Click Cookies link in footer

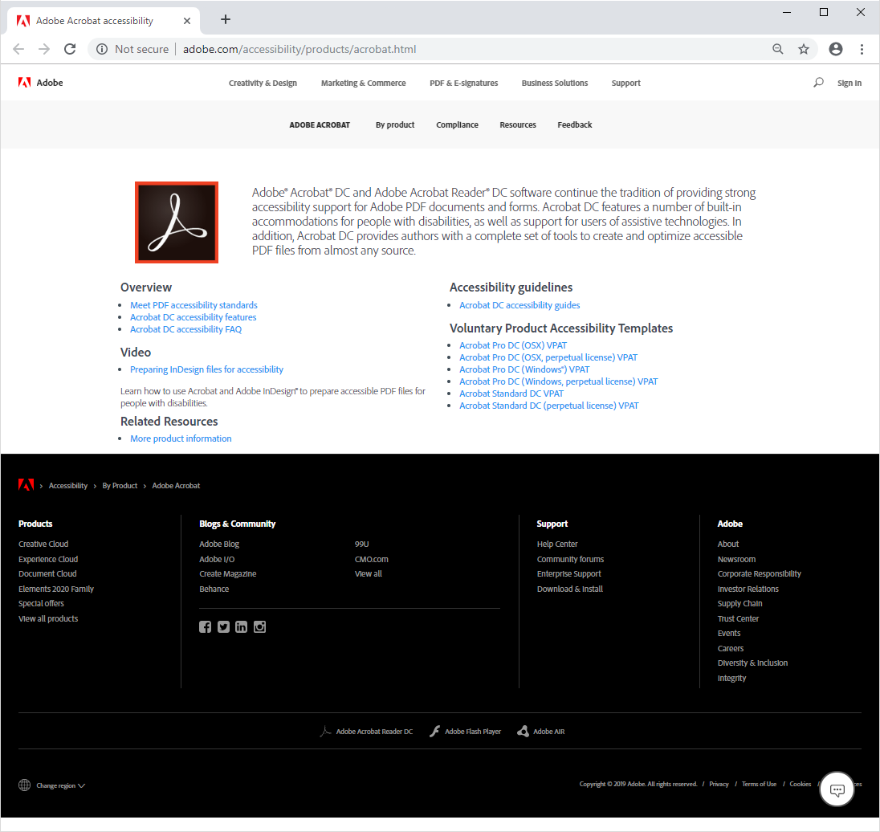pos(800,784)
